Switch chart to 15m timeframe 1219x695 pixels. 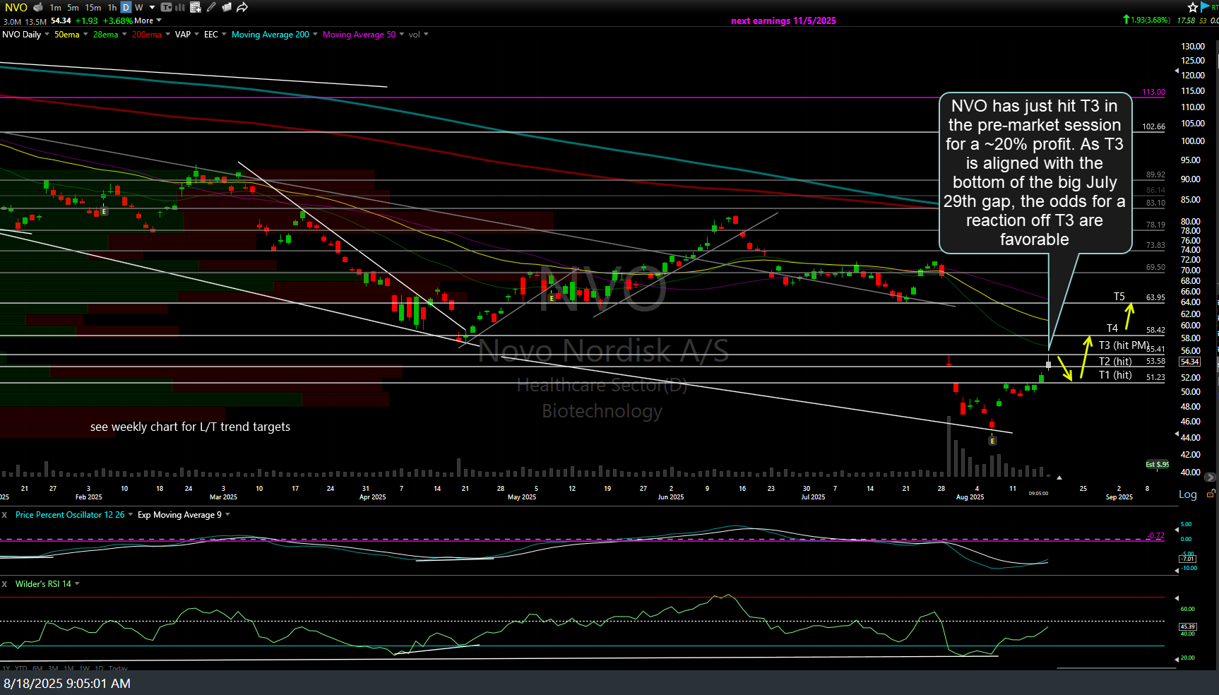(93, 7)
